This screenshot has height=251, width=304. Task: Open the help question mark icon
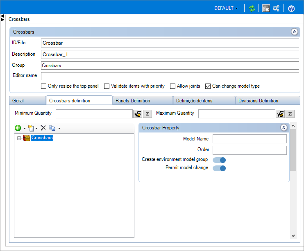point(291,9)
